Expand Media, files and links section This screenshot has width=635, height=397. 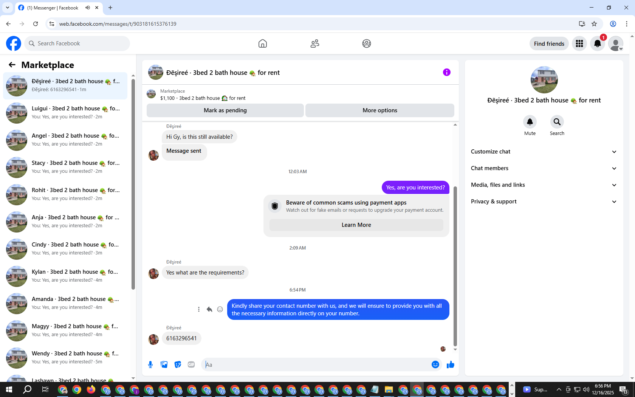coord(544,185)
